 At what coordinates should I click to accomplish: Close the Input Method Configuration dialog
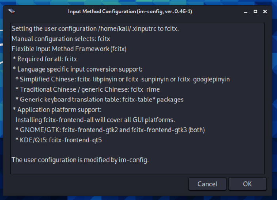pyautogui.click(x=265, y=11)
